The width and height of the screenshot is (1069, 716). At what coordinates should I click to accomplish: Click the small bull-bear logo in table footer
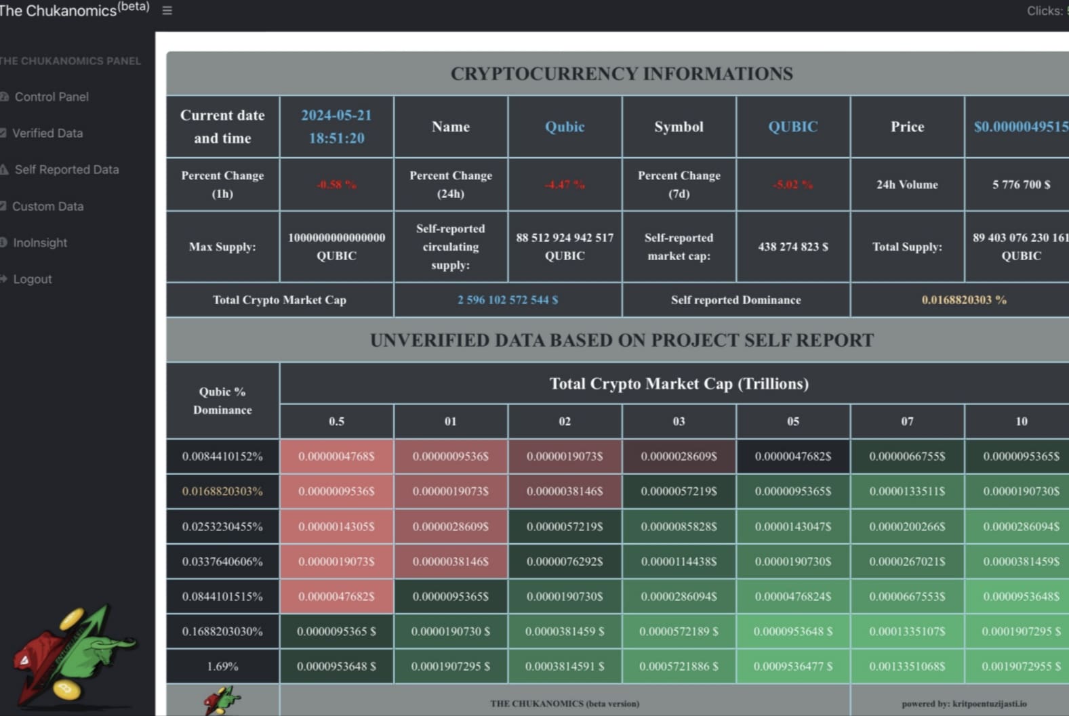(222, 700)
